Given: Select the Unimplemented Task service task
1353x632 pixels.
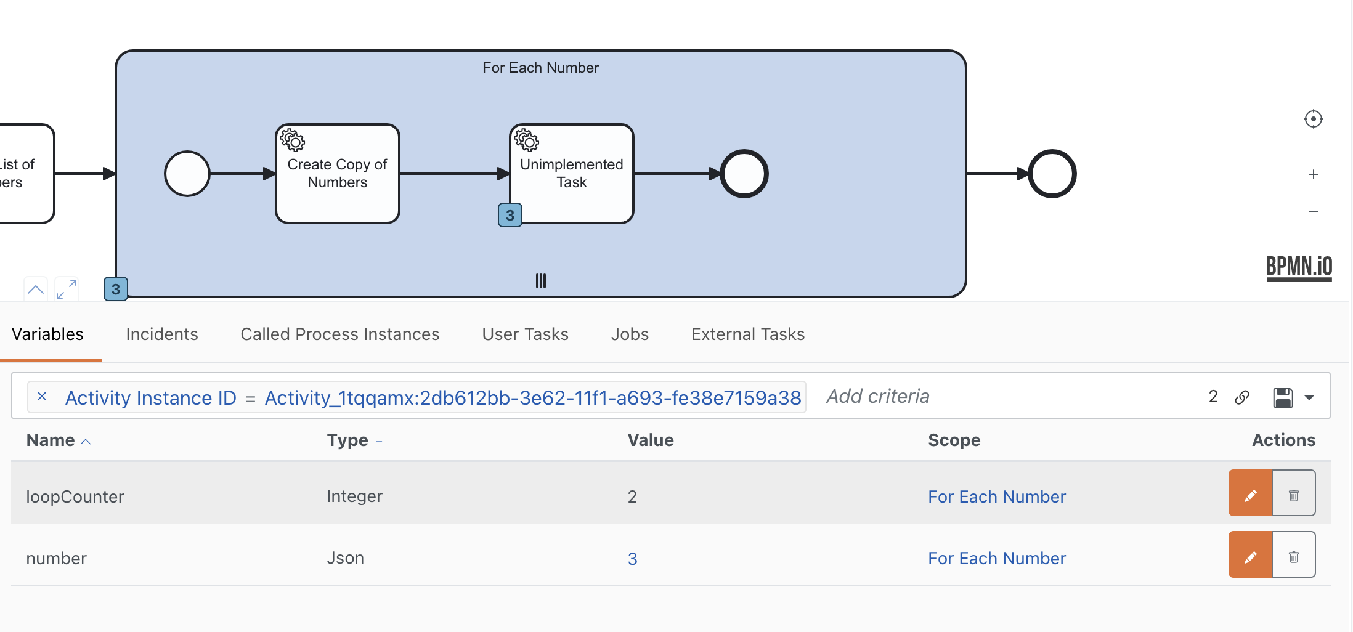Looking at the screenshot, I should tap(571, 174).
